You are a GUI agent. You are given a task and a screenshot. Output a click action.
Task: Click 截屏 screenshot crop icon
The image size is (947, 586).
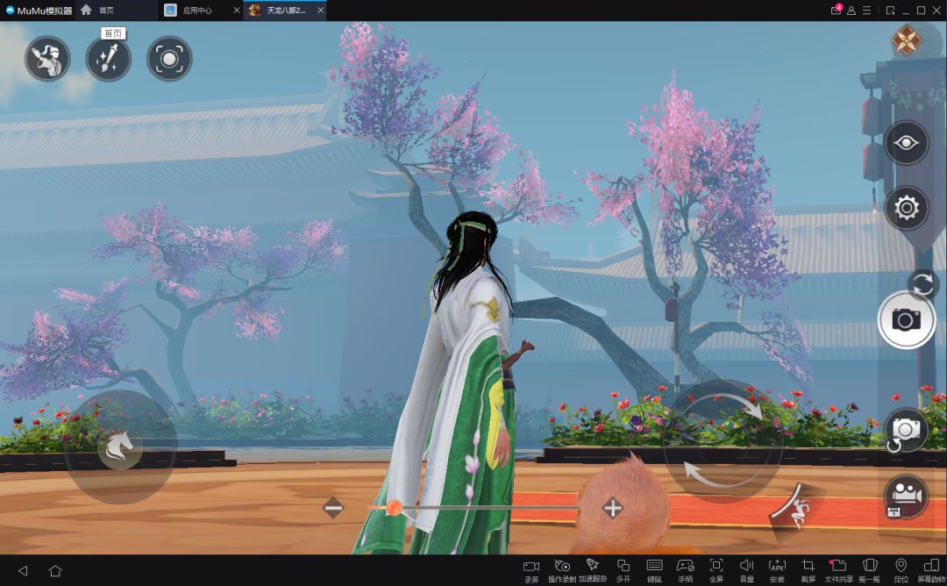(808, 570)
